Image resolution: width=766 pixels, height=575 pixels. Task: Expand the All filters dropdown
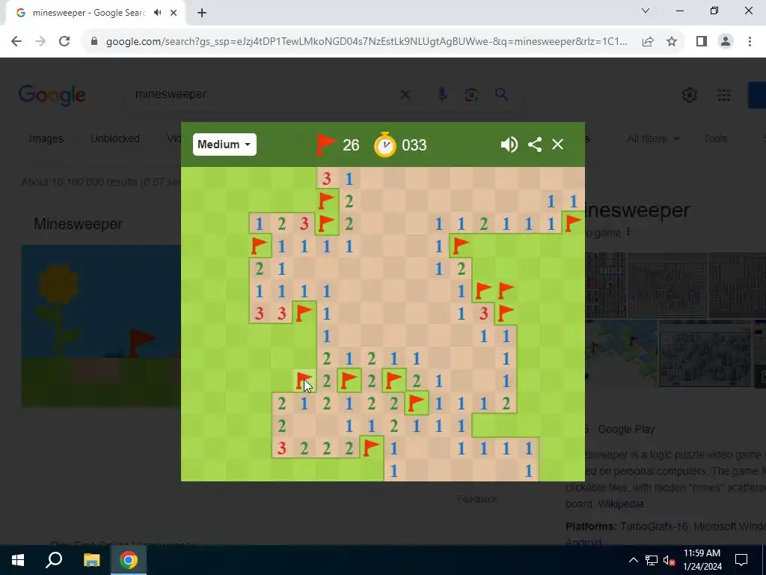click(652, 139)
